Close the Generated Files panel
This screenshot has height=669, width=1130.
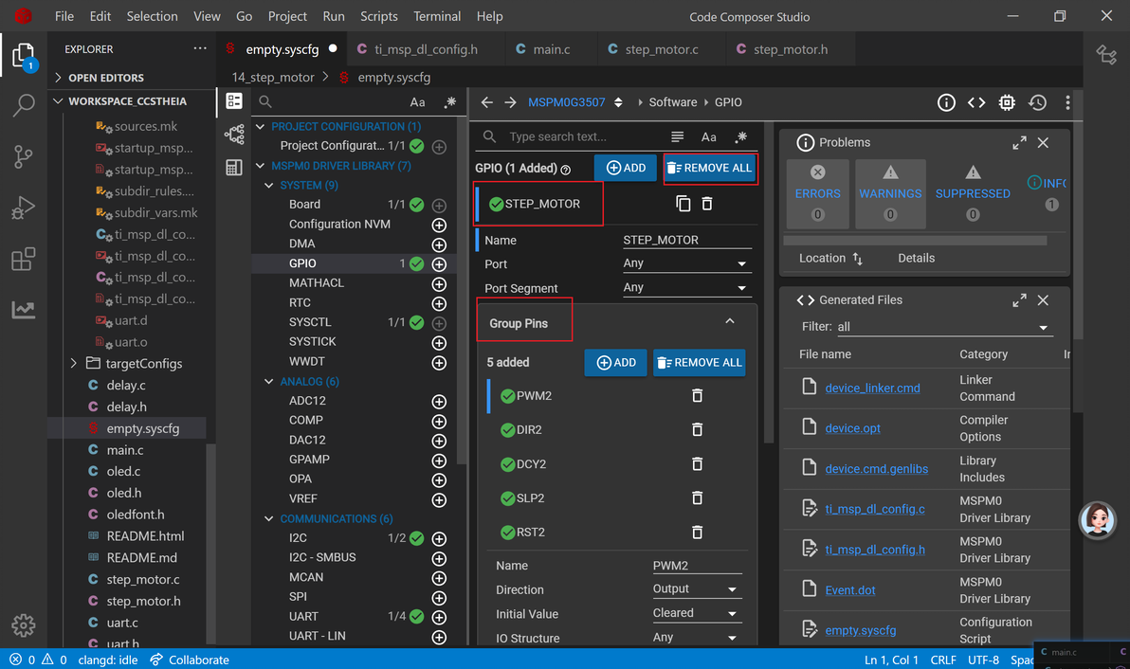click(1043, 300)
